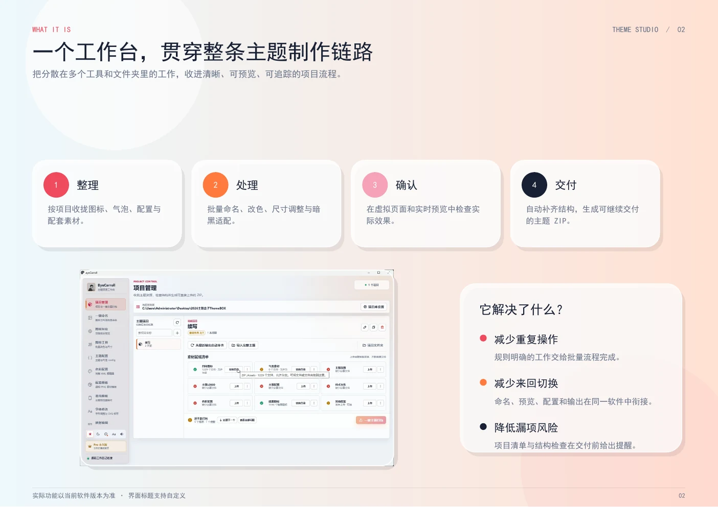
Task: Open three-dot menu on 样式文件 card
Action: (x=380, y=387)
